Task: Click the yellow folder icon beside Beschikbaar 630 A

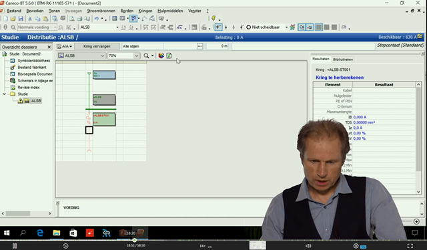Action: click(420, 36)
